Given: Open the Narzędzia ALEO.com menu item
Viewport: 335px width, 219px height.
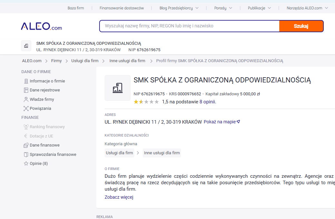Looking at the screenshot, I should tap(304, 8).
